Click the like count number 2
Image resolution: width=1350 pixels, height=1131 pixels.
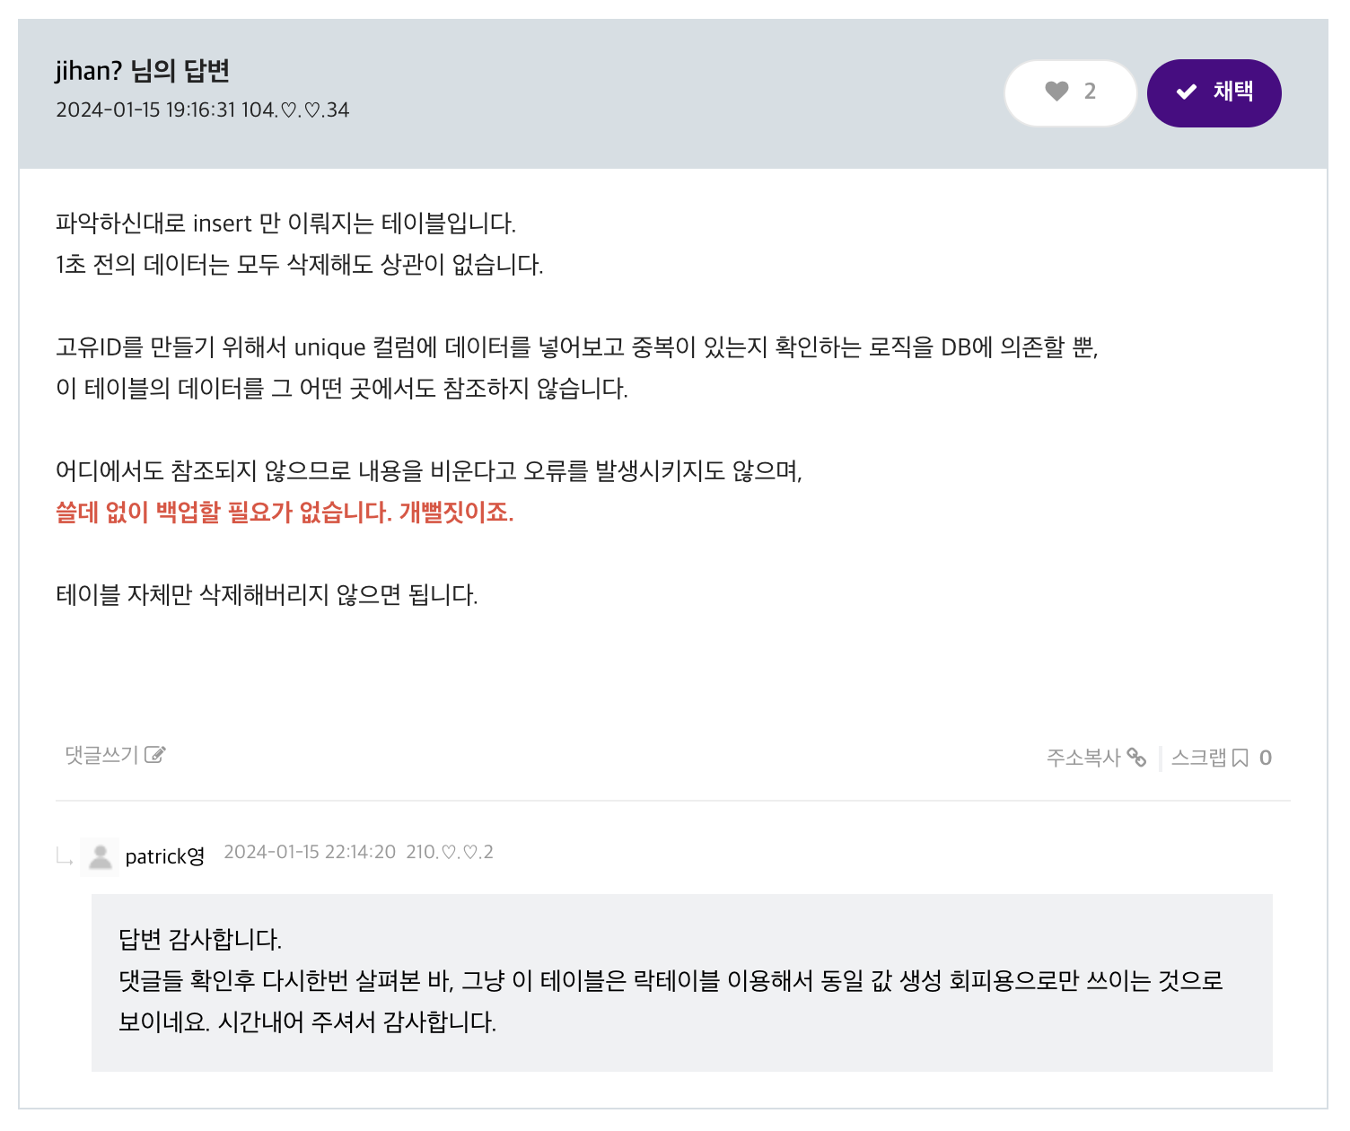(x=1090, y=92)
